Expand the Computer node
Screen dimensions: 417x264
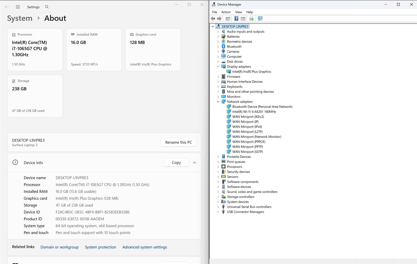coord(218,56)
